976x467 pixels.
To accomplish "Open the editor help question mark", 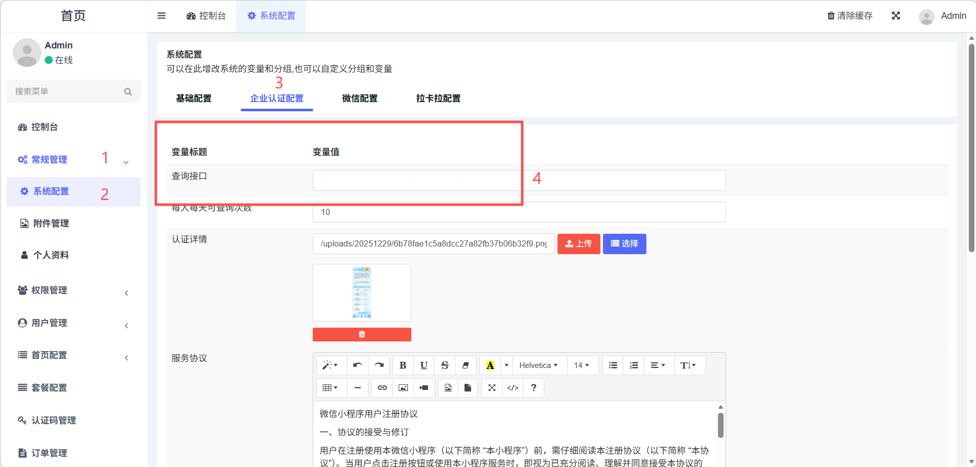I will pyautogui.click(x=533, y=388).
